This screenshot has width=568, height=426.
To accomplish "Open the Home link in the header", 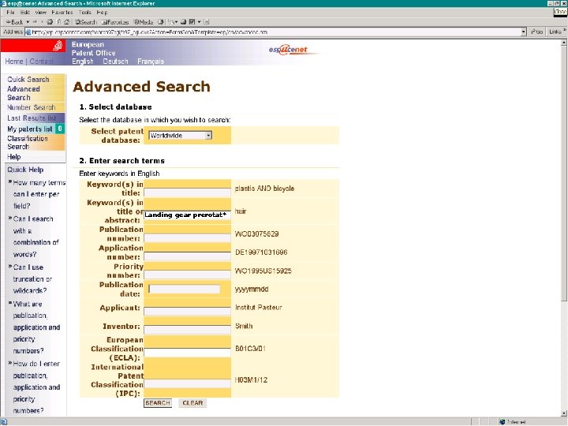I will pyautogui.click(x=14, y=62).
